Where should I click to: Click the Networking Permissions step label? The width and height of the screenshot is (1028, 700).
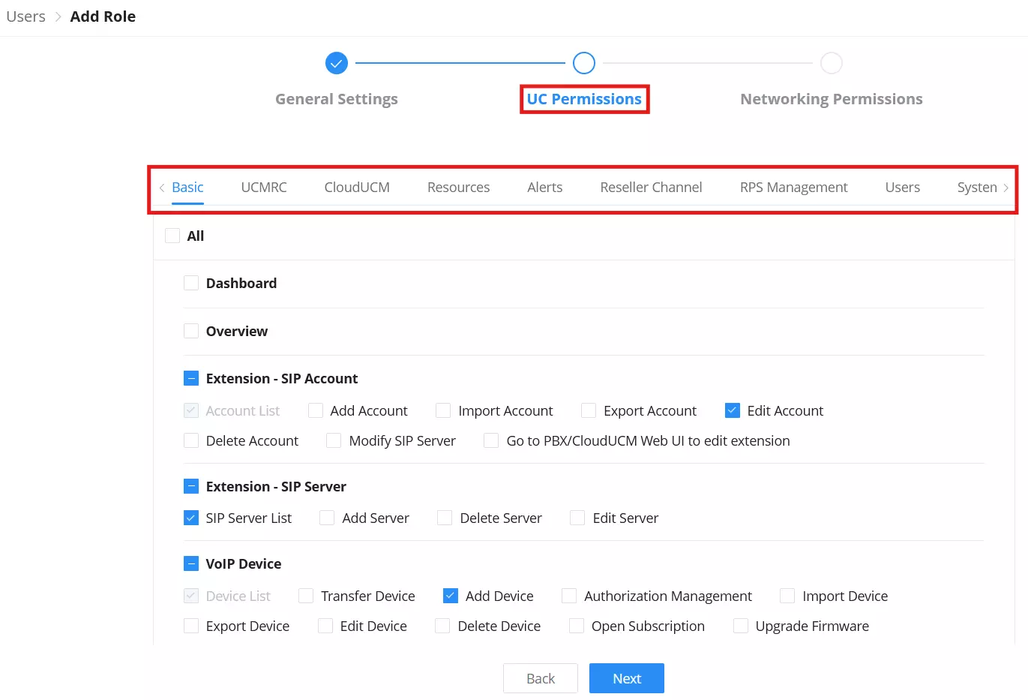click(832, 99)
